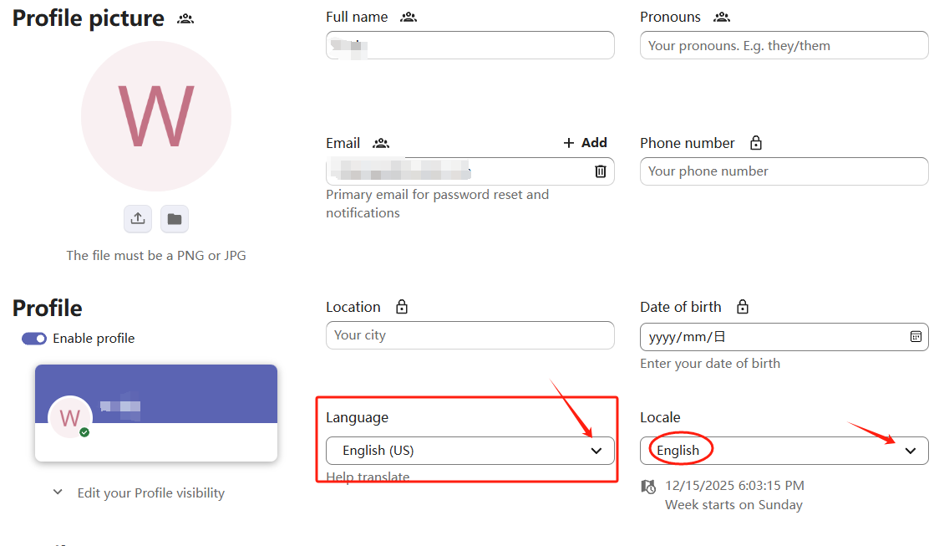Open the Locale dropdown
The image size is (939, 546).
784,451
